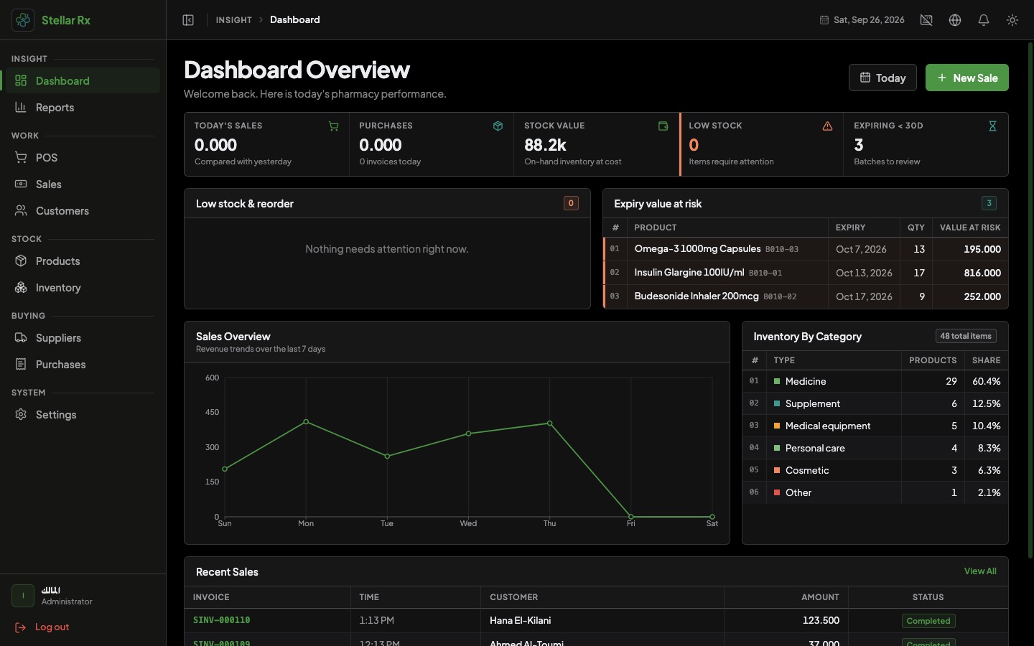Open the language globe menu
The width and height of the screenshot is (1034, 646).
point(955,20)
